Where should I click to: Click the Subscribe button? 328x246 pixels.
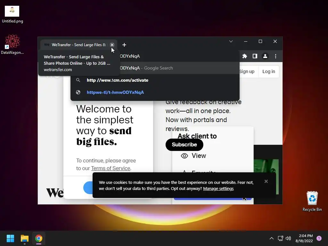[184, 144]
